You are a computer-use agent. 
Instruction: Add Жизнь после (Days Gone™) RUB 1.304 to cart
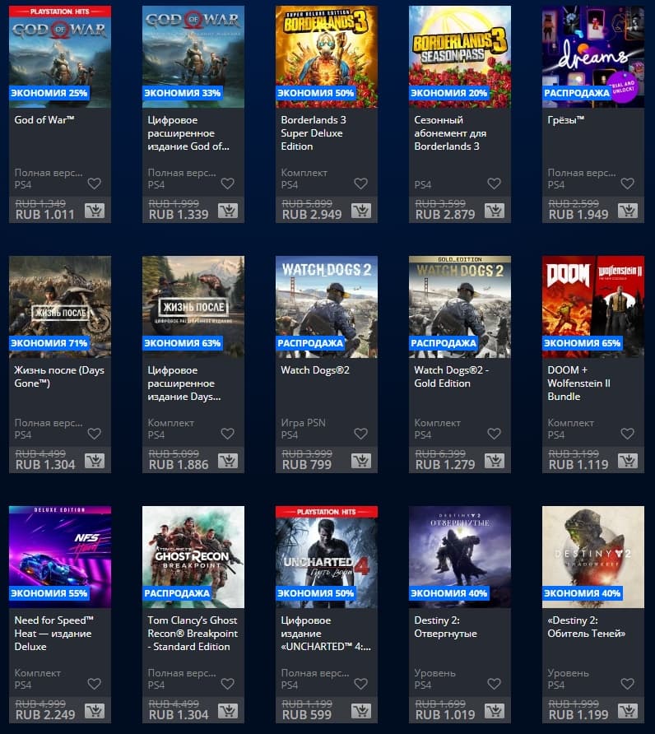point(95,461)
